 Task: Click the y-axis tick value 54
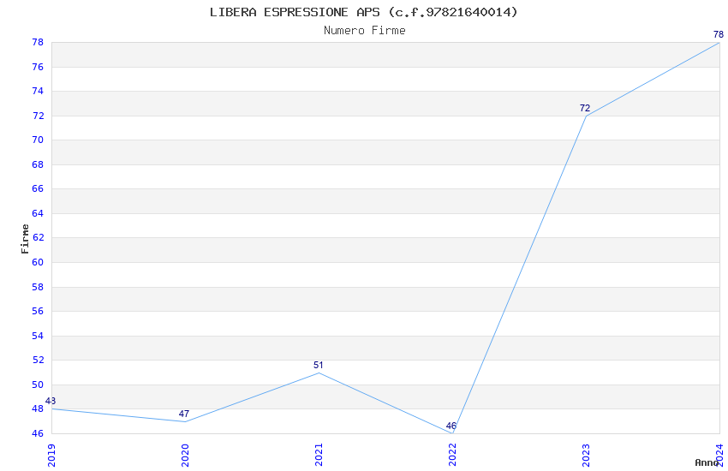click(38, 336)
